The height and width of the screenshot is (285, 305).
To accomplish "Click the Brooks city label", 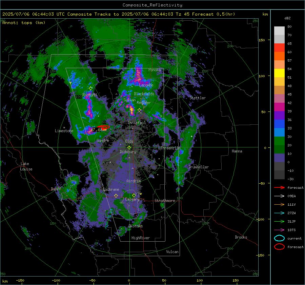I will pos(241,237).
